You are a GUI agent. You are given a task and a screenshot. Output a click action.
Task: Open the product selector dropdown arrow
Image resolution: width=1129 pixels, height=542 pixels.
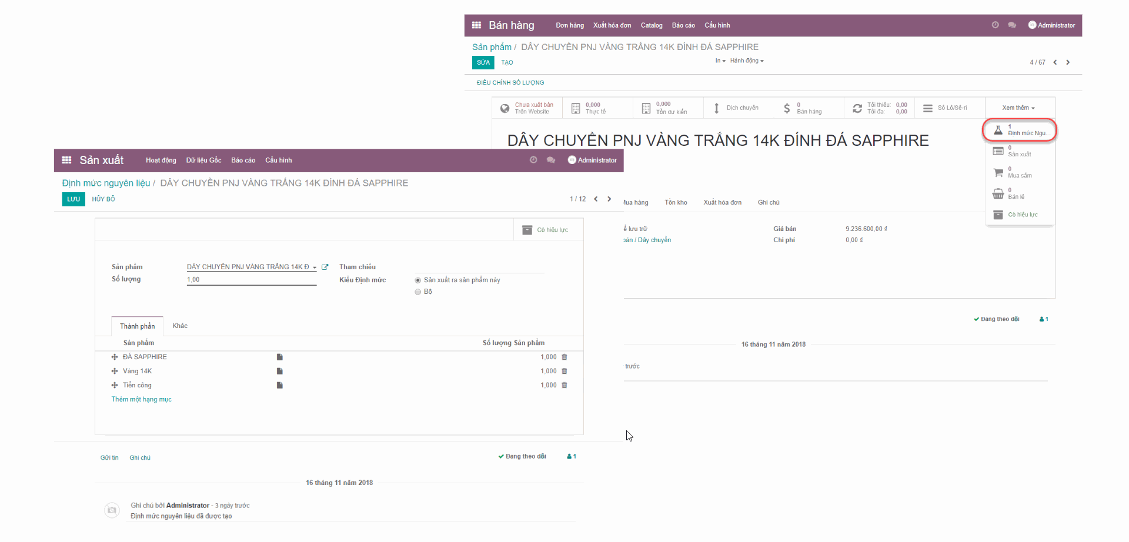314,267
